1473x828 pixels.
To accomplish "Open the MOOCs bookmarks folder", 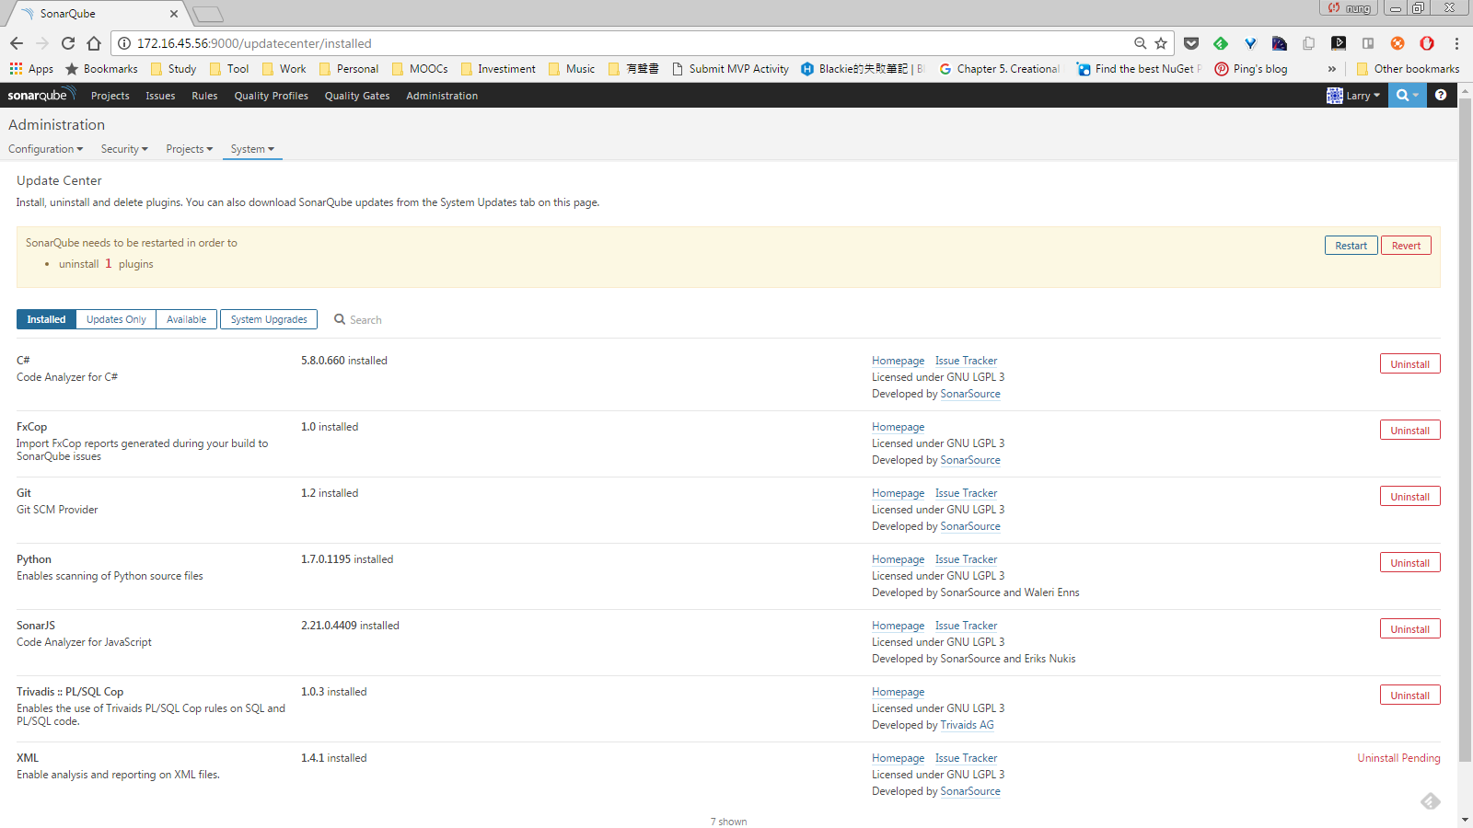I will [x=420, y=69].
